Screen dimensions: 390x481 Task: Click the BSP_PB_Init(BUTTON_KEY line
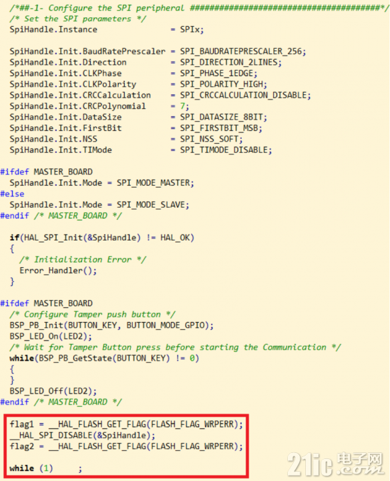click(x=112, y=325)
